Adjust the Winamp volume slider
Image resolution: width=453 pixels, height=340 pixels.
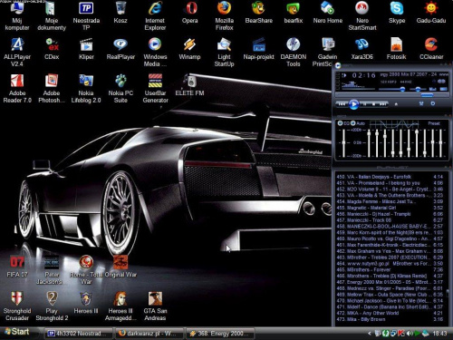(x=391, y=89)
